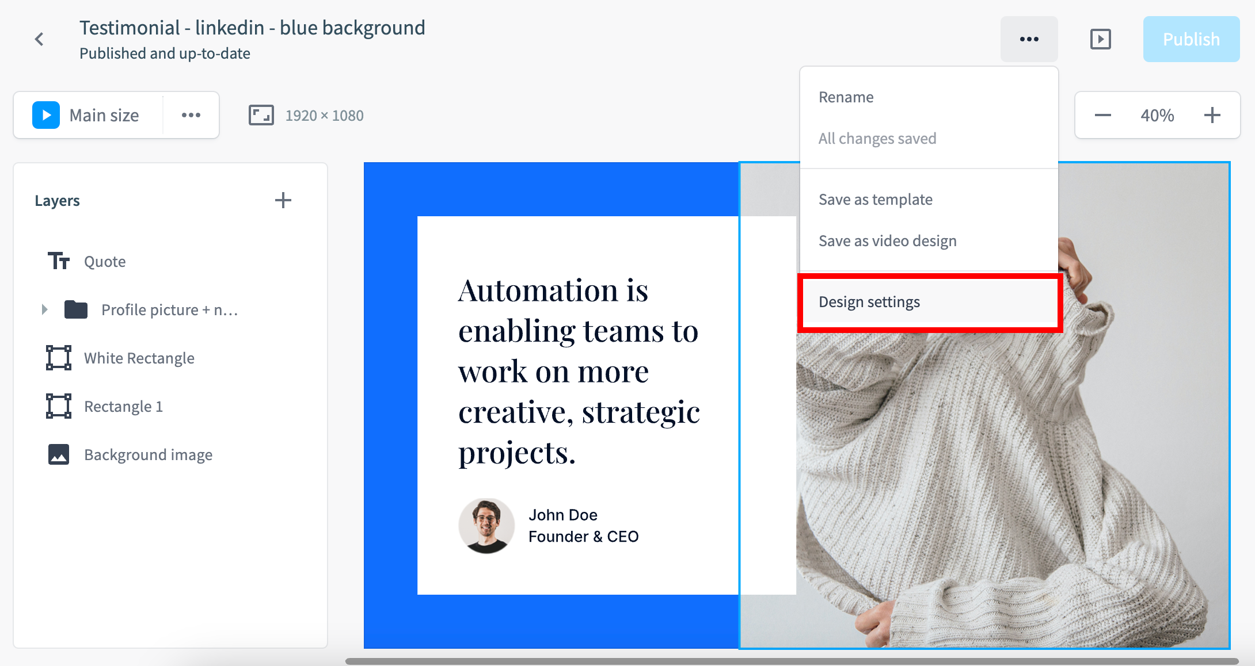Expand the Profile picture folder layer

point(45,309)
